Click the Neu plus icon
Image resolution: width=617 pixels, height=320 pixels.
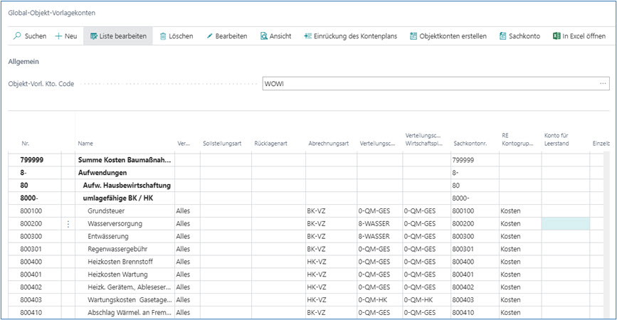coord(59,36)
